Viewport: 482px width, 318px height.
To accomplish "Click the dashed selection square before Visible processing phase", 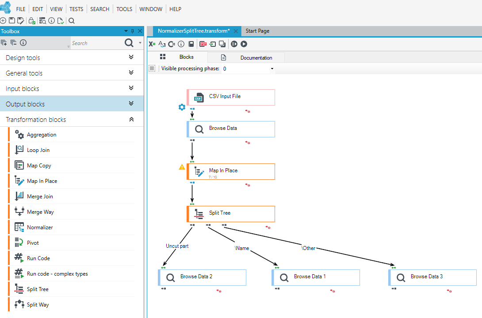I will [152, 68].
